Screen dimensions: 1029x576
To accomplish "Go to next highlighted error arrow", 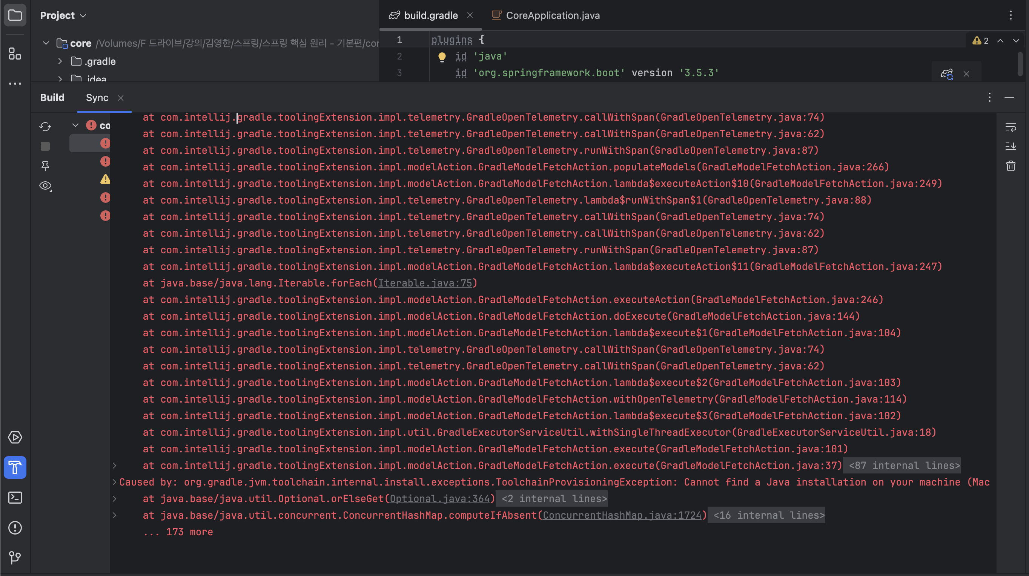I will coord(1016,41).
